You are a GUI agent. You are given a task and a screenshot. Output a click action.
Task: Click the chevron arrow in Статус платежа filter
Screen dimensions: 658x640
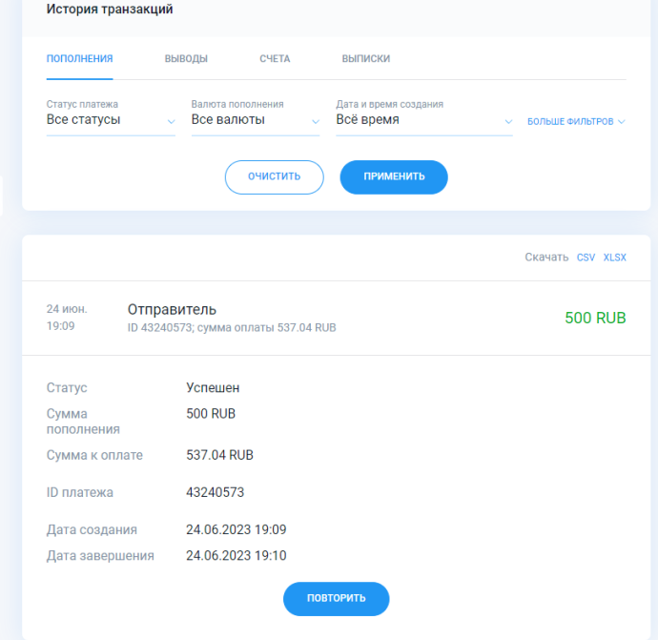[x=171, y=121]
